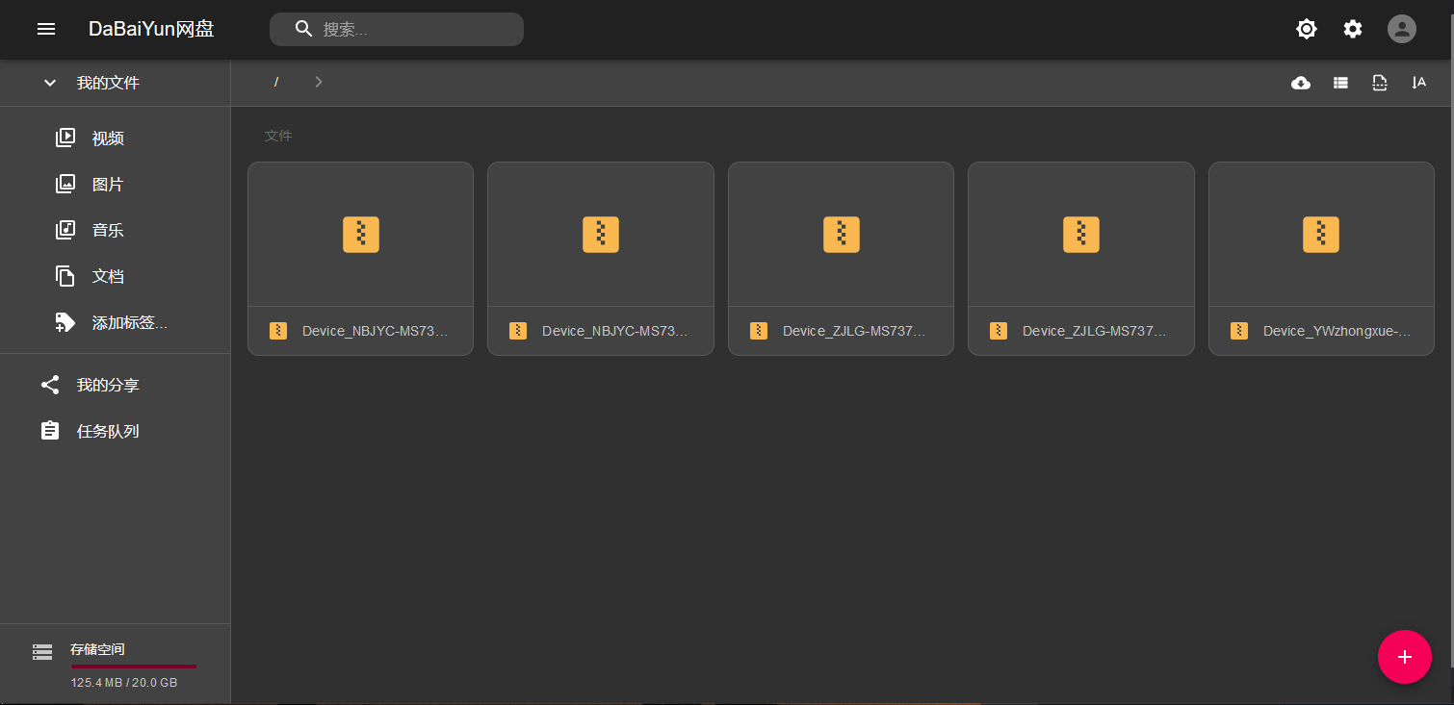Open the A-Z sort order icon
The image size is (1454, 705).
point(1418,83)
